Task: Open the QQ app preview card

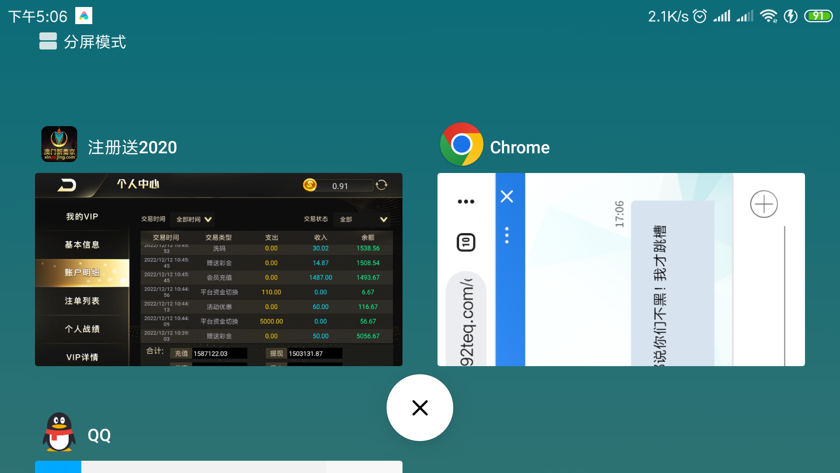Action: (219, 466)
